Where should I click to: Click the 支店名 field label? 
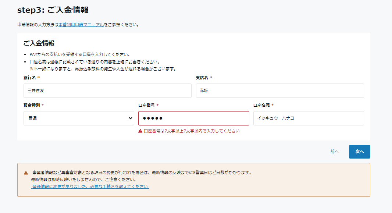[x=202, y=78]
